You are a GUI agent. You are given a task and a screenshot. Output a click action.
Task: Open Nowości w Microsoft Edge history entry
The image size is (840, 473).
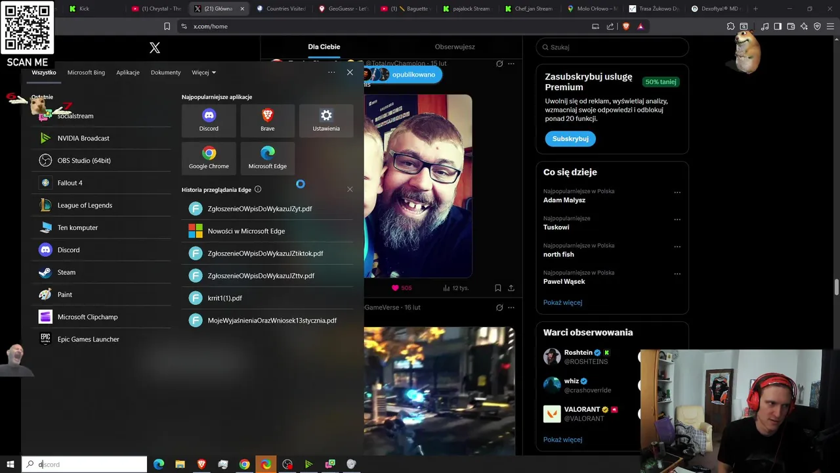pos(268,231)
